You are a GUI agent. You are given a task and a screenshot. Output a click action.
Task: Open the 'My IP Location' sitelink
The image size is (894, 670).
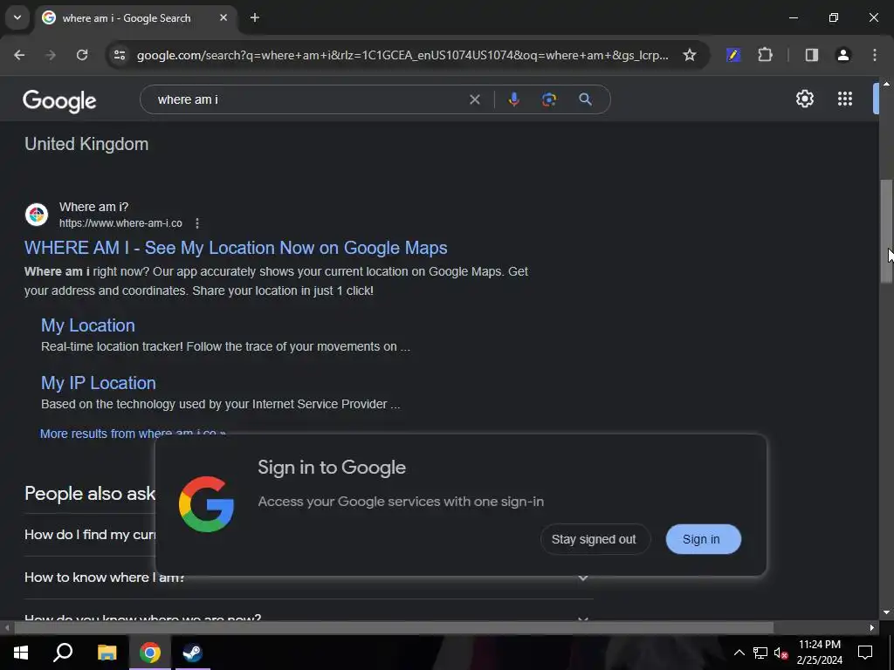click(x=98, y=383)
